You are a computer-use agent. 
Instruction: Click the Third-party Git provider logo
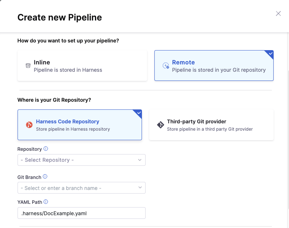pyautogui.click(x=160, y=125)
